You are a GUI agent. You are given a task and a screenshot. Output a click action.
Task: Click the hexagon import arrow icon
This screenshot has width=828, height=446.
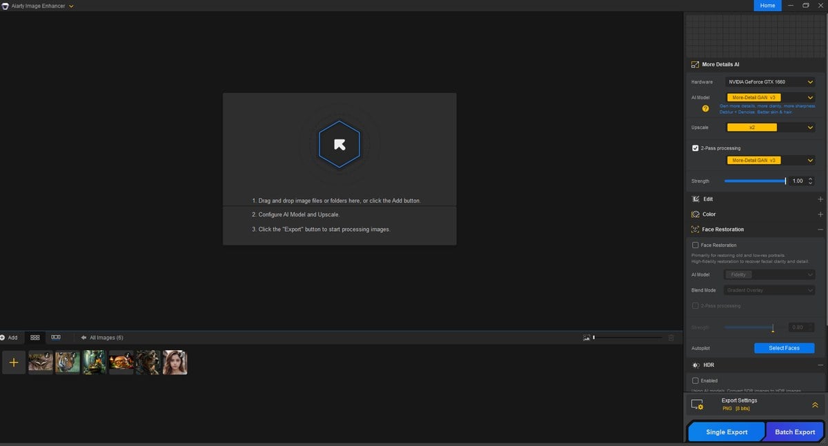[339, 144]
